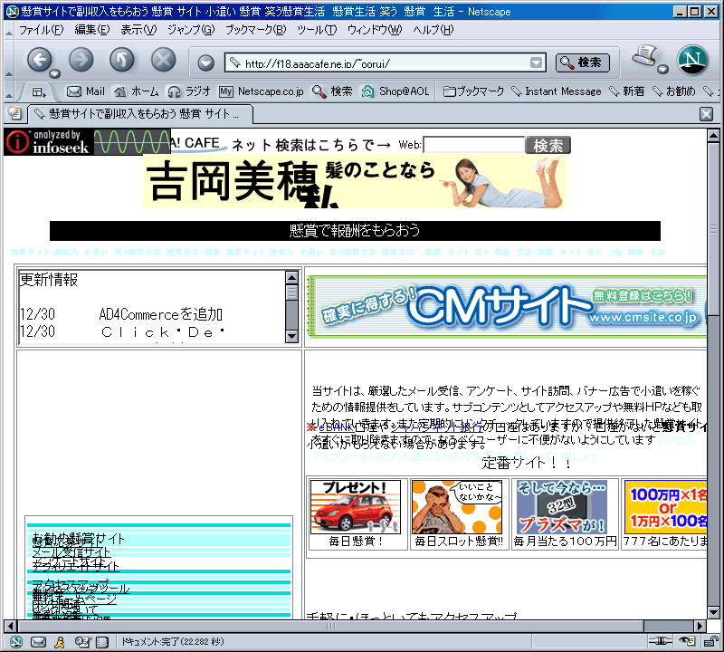Go back with the Back arrow button
The width and height of the screenshot is (724, 652).
[39, 60]
